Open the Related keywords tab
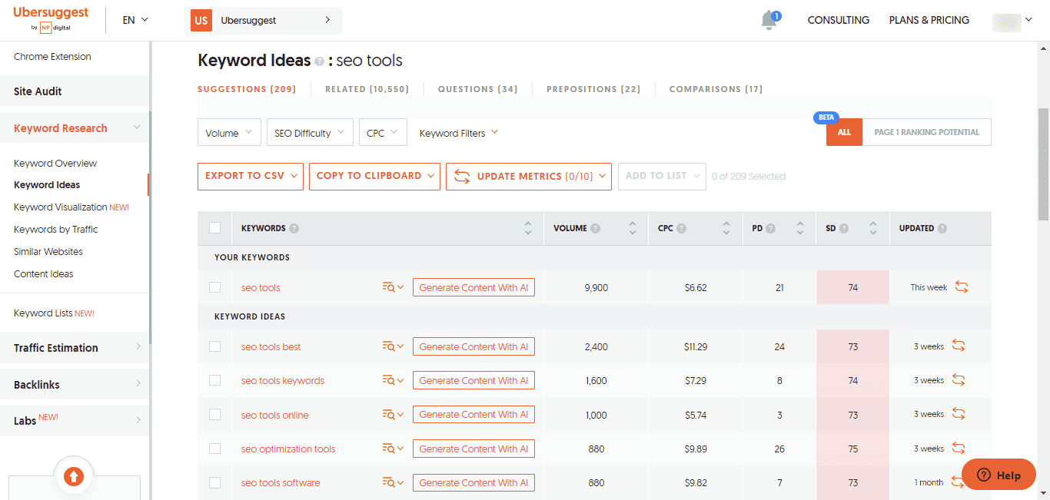1050x500 pixels. point(367,89)
